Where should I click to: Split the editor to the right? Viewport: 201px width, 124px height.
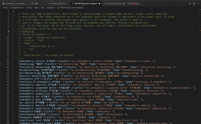pyautogui.click(x=194, y=4)
